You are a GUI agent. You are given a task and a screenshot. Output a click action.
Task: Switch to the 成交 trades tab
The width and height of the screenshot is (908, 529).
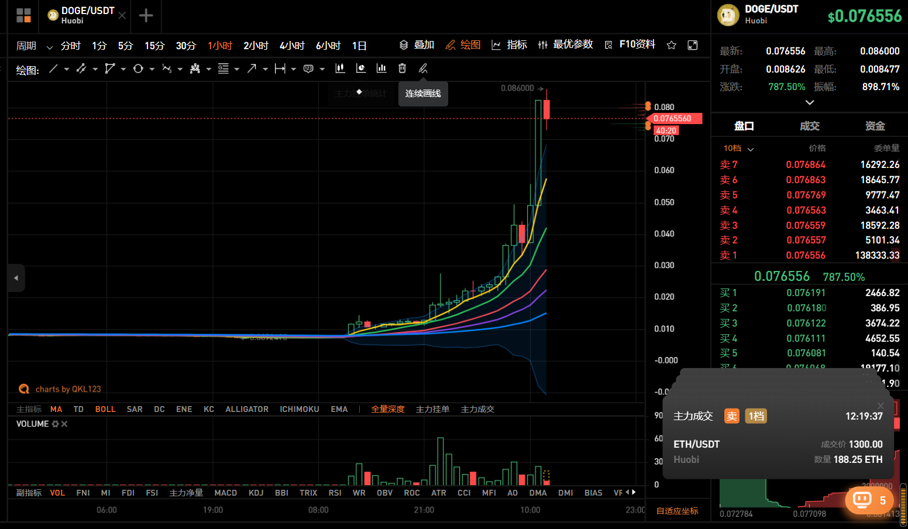tap(809, 126)
